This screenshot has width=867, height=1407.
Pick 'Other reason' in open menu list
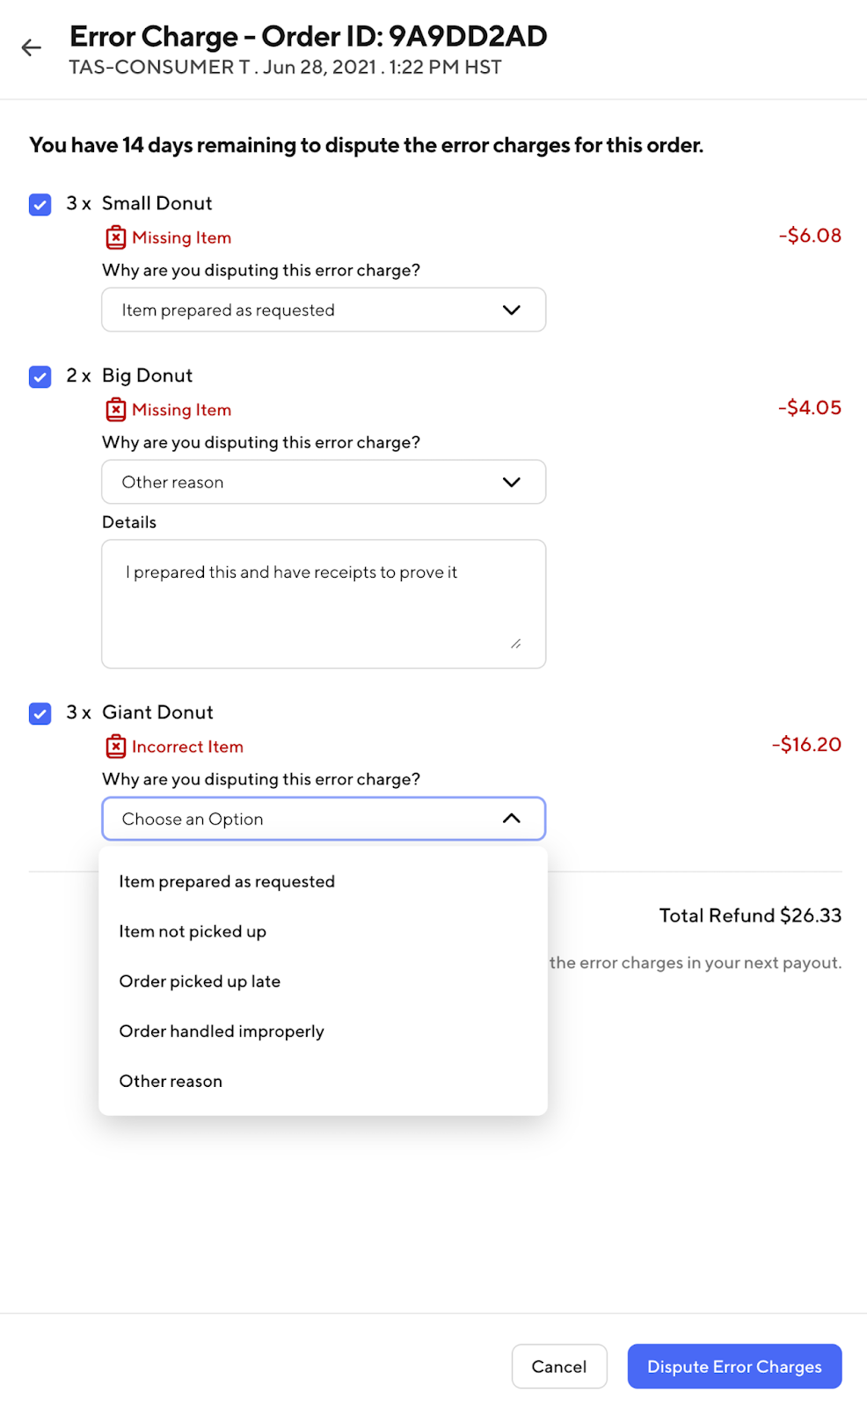(171, 1081)
